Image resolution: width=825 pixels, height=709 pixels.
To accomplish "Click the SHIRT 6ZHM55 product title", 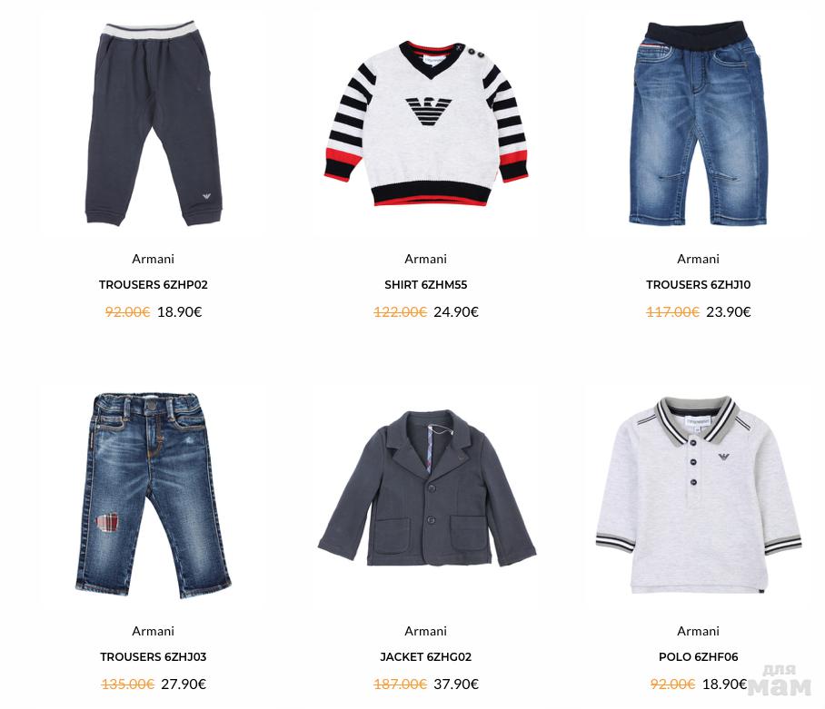I will (x=425, y=285).
